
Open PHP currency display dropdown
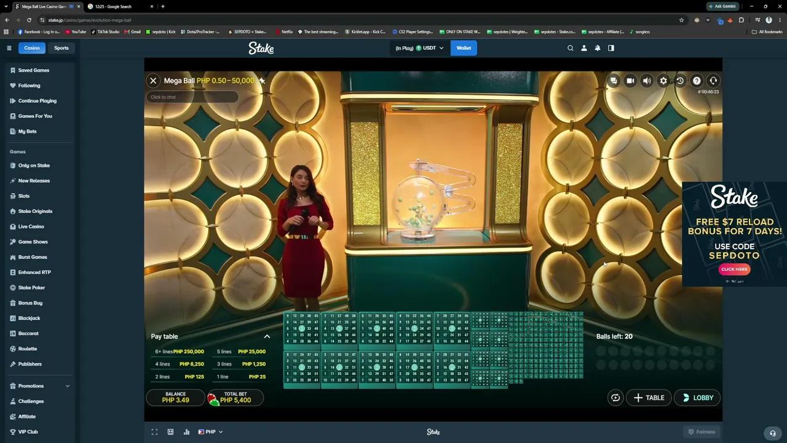(x=210, y=432)
